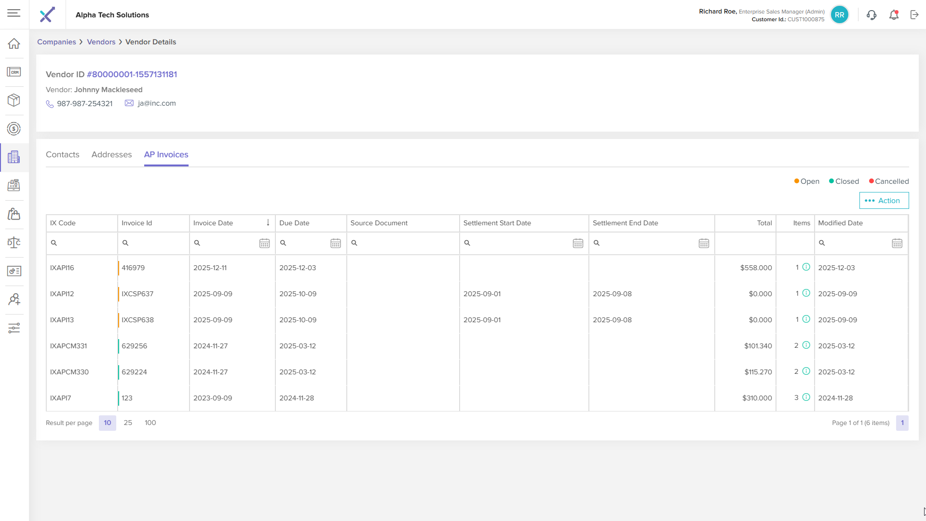
Task: Open the box inventory sidebar icon
Action: (14, 100)
